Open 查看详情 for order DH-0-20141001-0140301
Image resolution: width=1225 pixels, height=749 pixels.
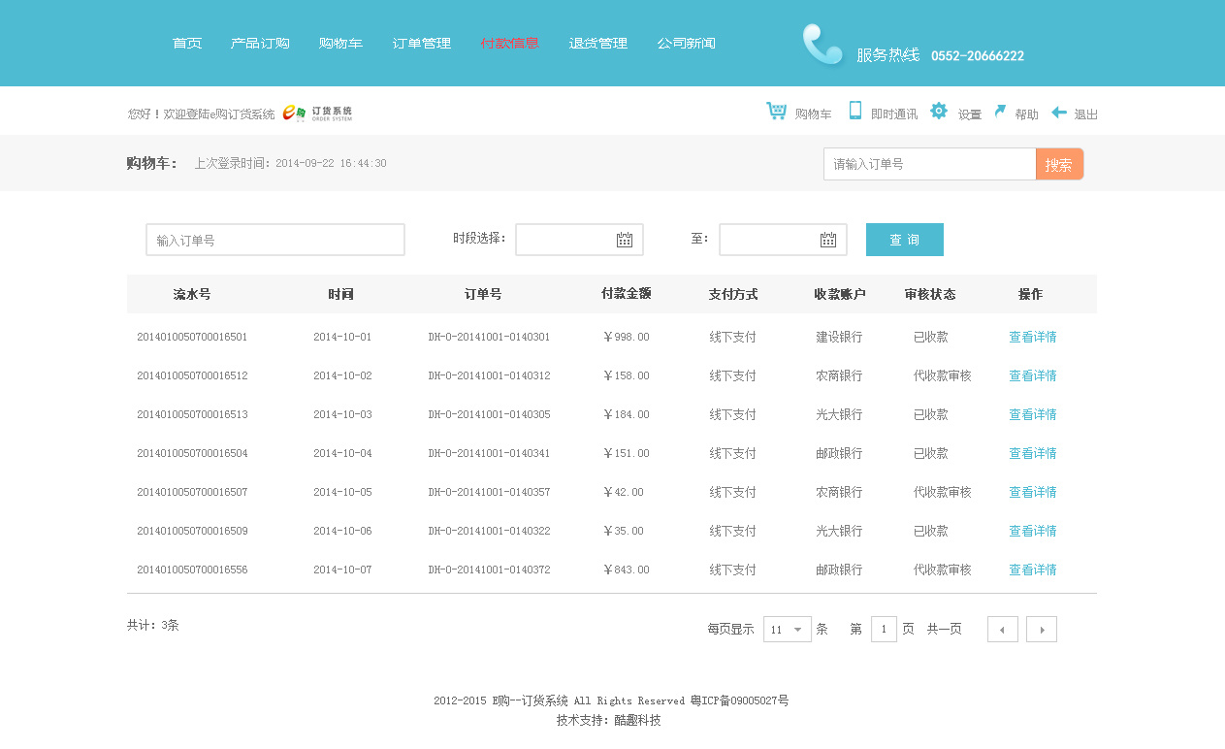[x=1032, y=337]
